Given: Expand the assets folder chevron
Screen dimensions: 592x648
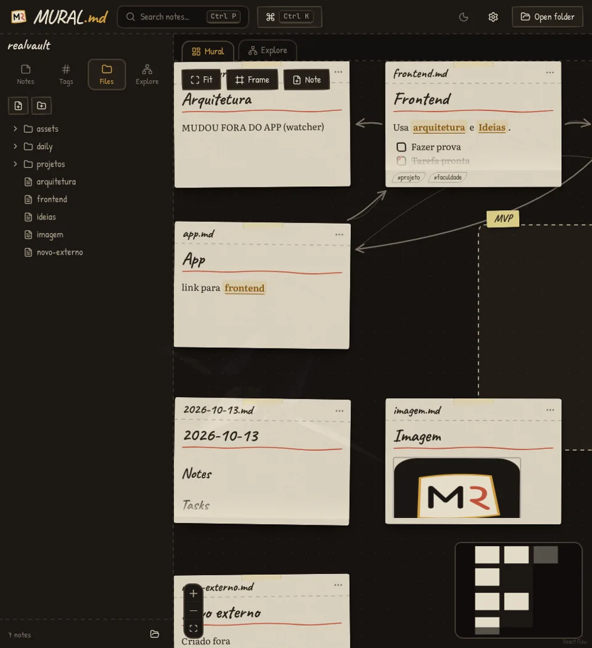Looking at the screenshot, I should tap(15, 128).
